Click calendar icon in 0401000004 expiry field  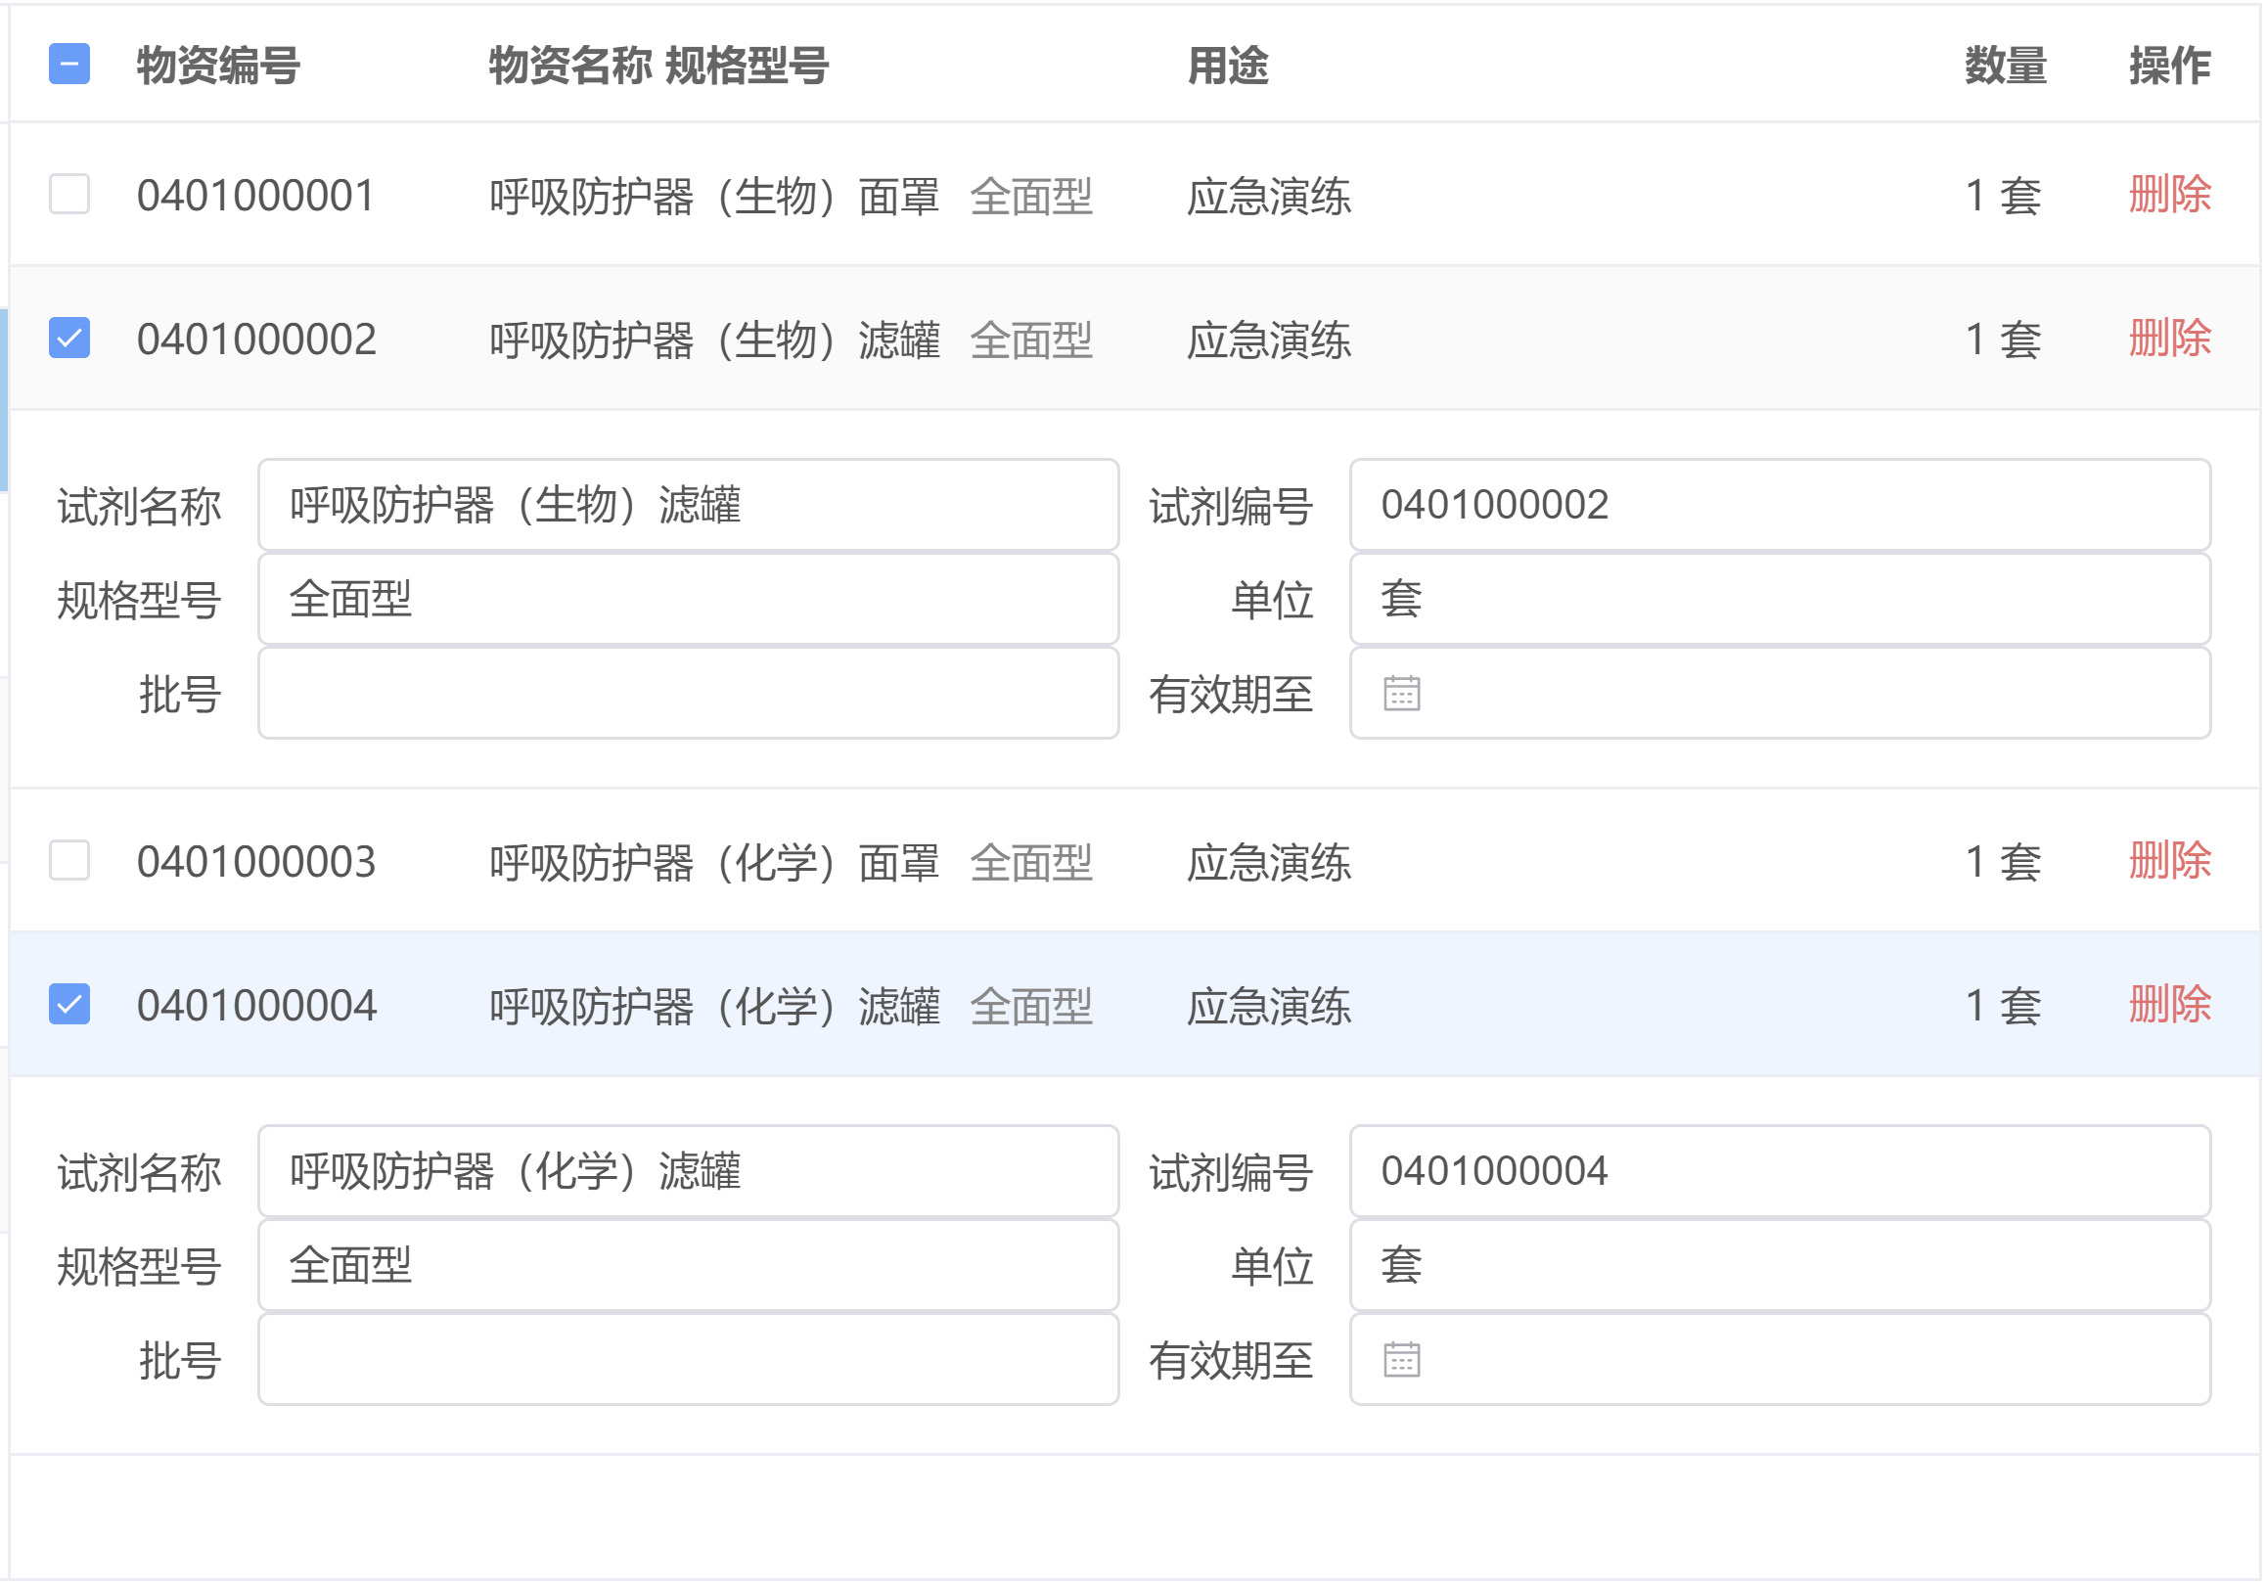(1401, 1360)
